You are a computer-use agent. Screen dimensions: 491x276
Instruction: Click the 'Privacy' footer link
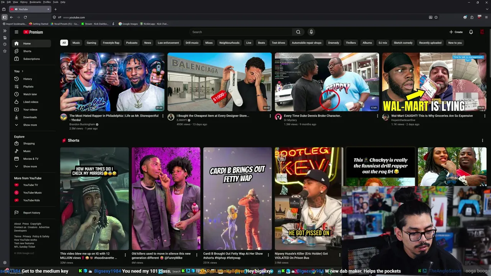tap(27, 237)
